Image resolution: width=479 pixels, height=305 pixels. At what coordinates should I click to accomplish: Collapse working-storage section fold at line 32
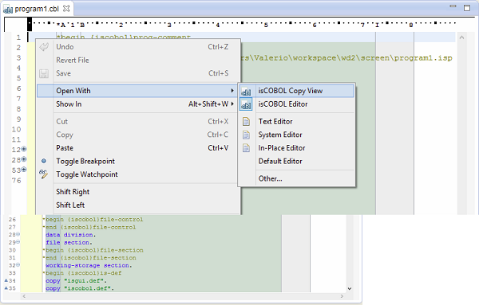(18, 265)
